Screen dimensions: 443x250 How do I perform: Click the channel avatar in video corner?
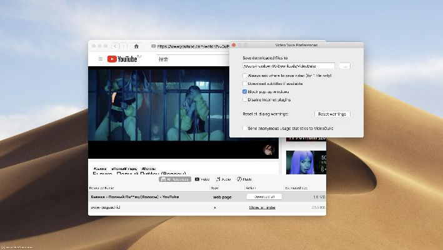[269, 150]
